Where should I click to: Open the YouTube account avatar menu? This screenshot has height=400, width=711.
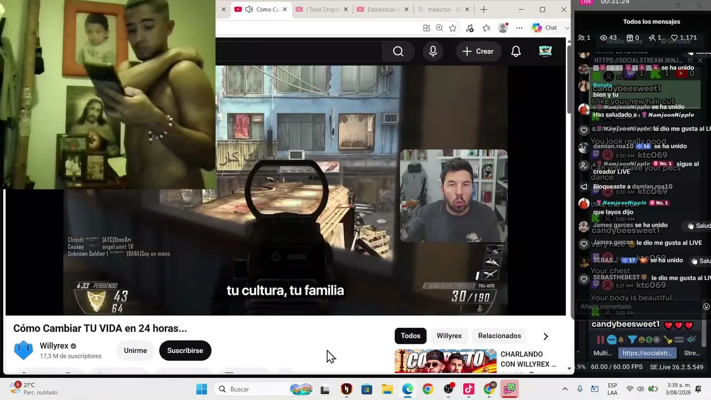(x=545, y=52)
